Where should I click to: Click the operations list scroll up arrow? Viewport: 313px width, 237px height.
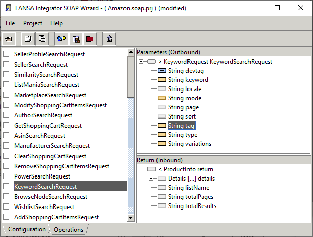click(x=131, y=52)
